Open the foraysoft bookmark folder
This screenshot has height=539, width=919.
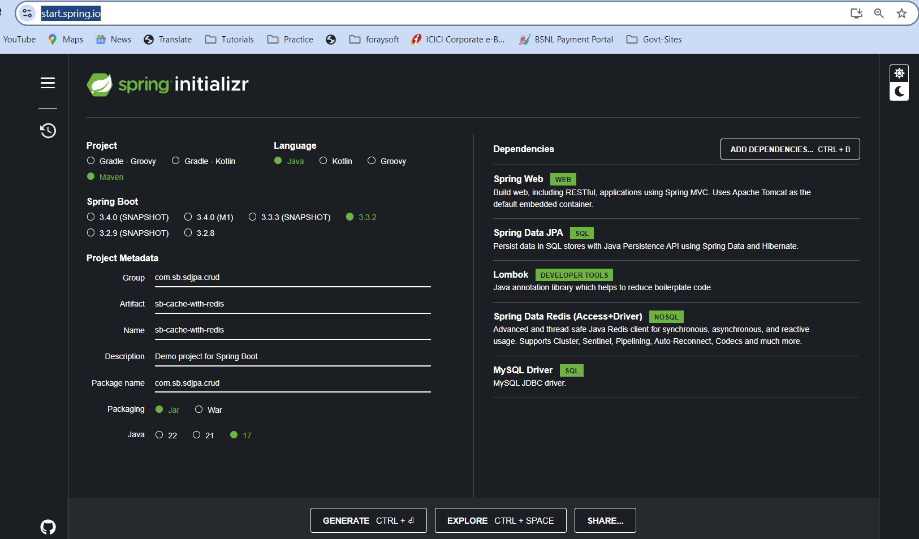pos(374,40)
